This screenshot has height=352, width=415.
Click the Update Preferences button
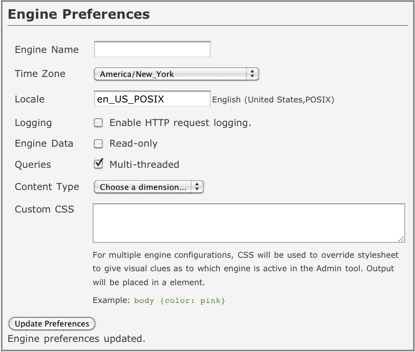[x=52, y=324]
